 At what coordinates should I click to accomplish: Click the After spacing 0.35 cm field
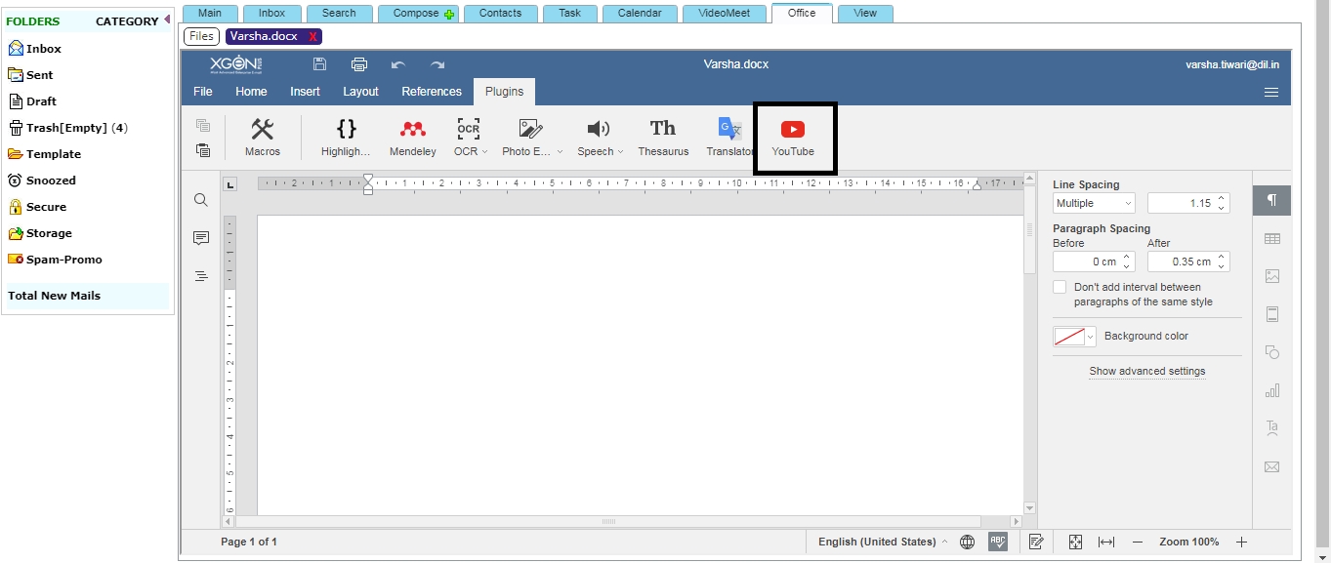pyautogui.click(x=1188, y=261)
